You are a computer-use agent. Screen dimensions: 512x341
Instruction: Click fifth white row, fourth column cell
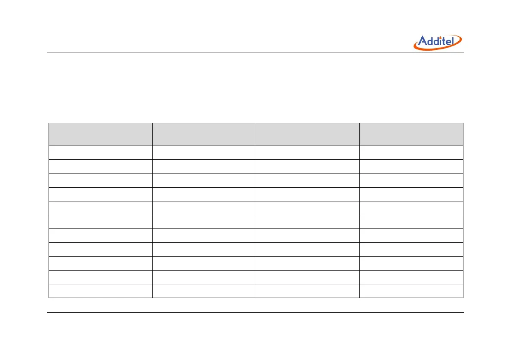pos(411,208)
